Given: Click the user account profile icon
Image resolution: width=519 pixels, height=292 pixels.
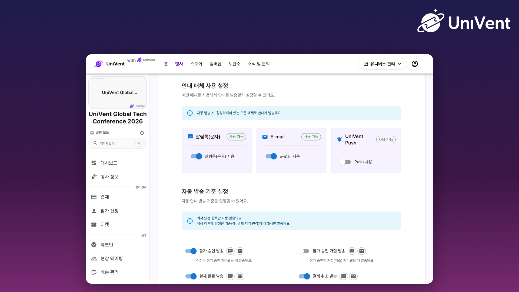Looking at the screenshot, I should pos(415,64).
